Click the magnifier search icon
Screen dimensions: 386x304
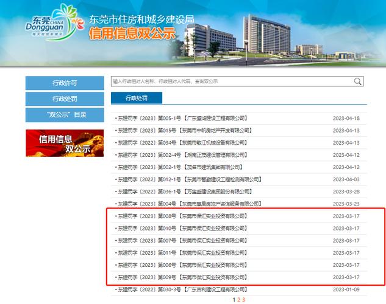(357, 81)
